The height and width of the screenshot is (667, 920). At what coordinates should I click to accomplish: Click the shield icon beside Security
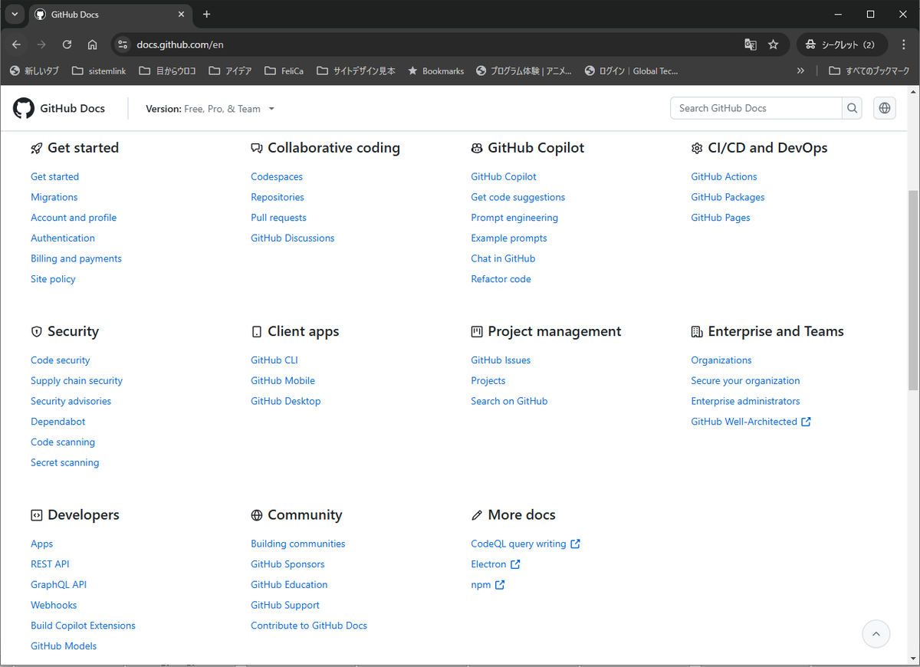point(36,331)
